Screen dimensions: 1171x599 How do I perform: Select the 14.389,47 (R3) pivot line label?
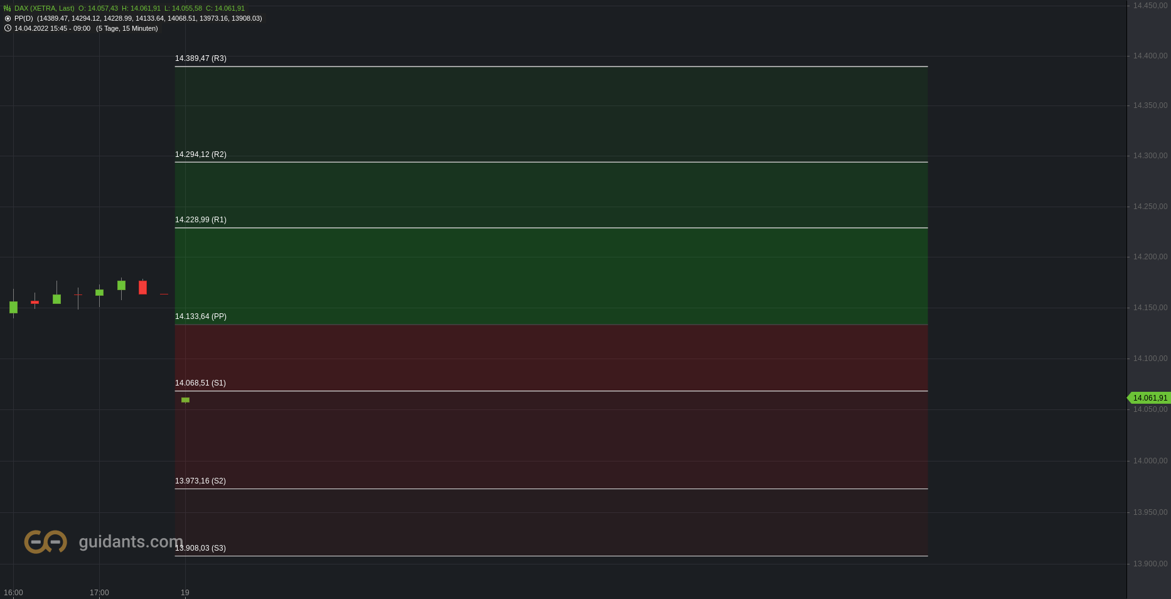pyautogui.click(x=201, y=58)
